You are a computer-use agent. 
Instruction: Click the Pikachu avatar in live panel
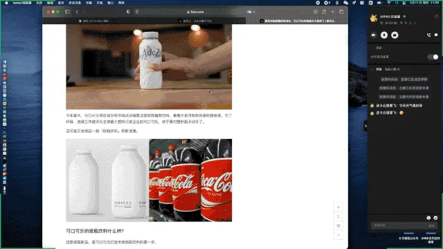point(374,19)
